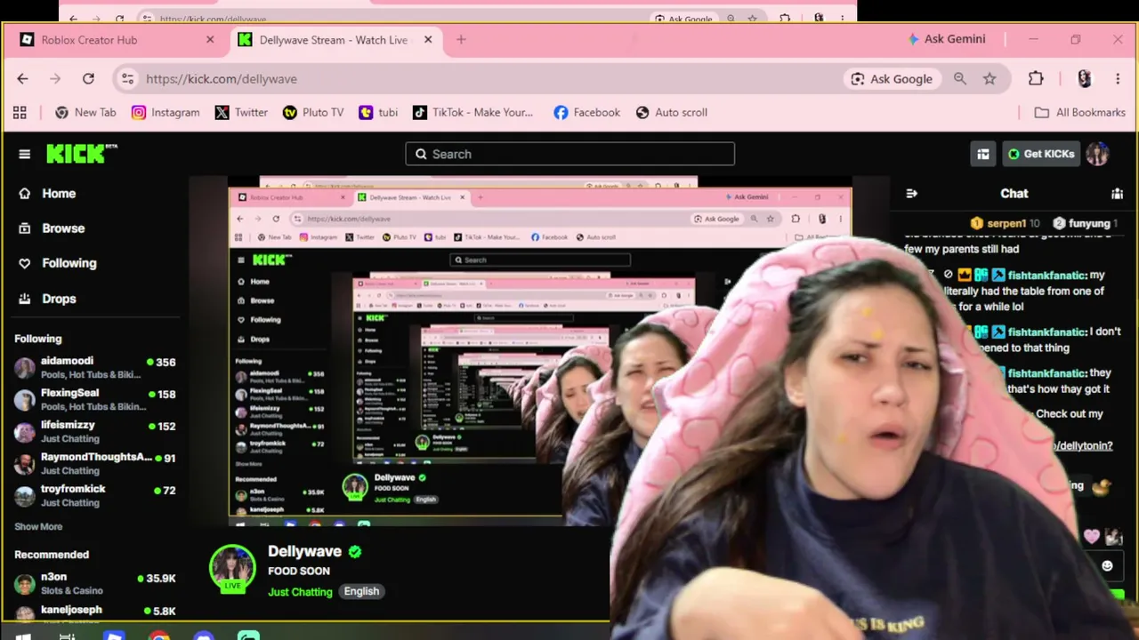The image size is (1139, 640).
Task: Click the English language tag
Action: [x=361, y=591]
